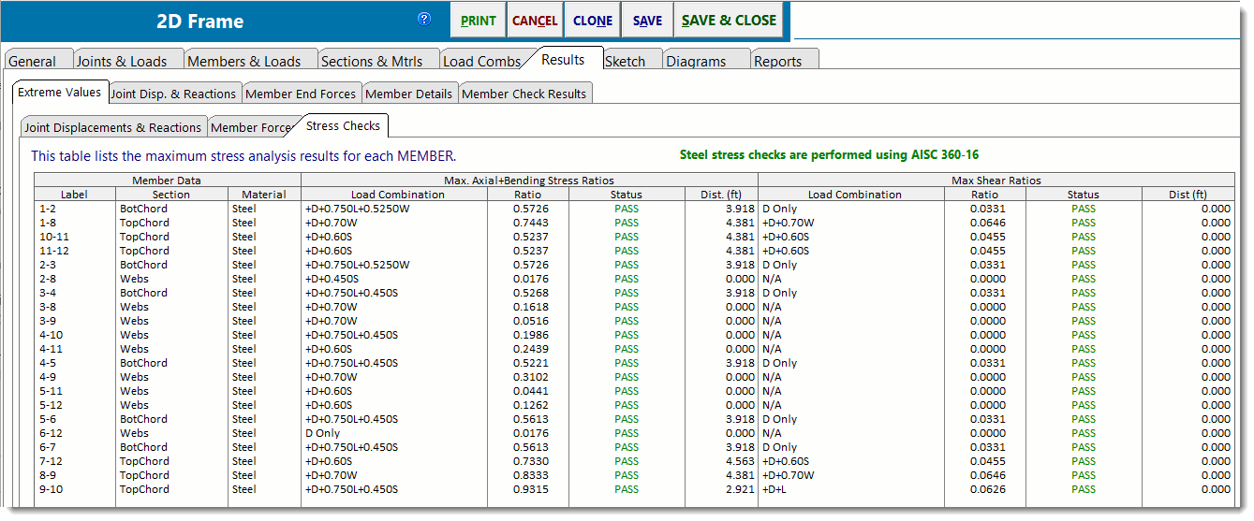Select the 9-10 member row label
Screen dimensions: 1254x521
(52, 489)
